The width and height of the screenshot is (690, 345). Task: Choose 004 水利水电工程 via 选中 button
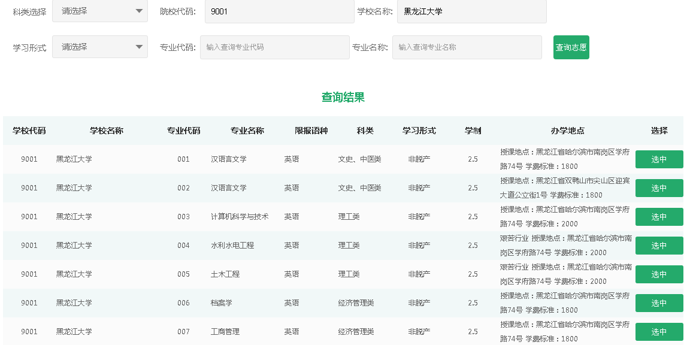(x=659, y=246)
